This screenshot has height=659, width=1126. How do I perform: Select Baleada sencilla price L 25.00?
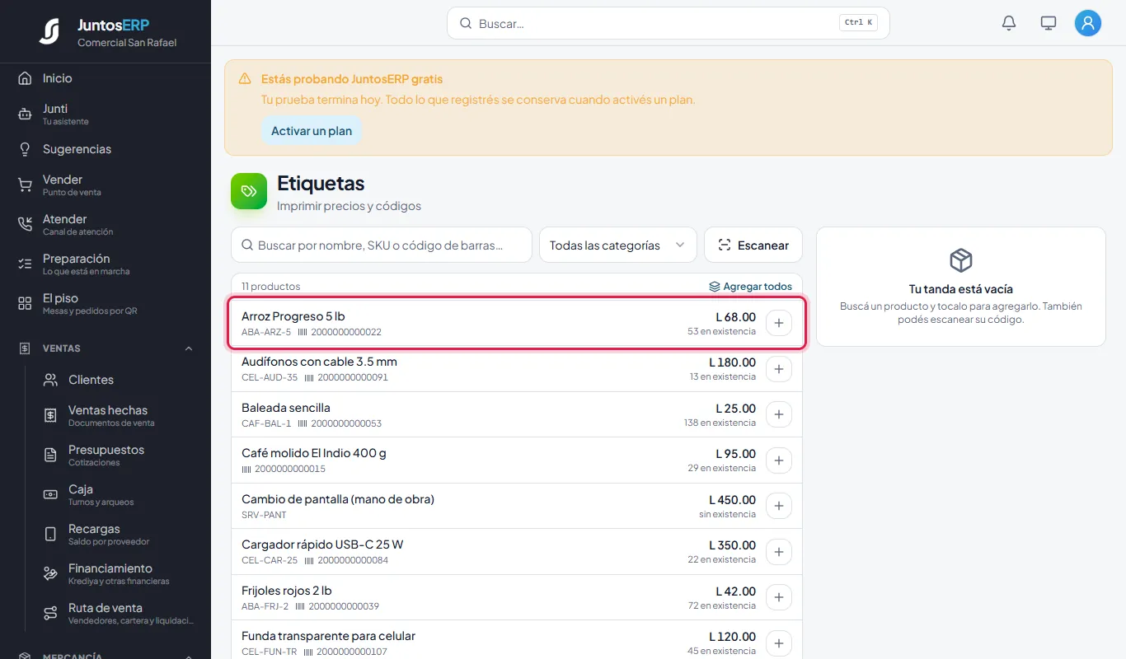pos(735,408)
